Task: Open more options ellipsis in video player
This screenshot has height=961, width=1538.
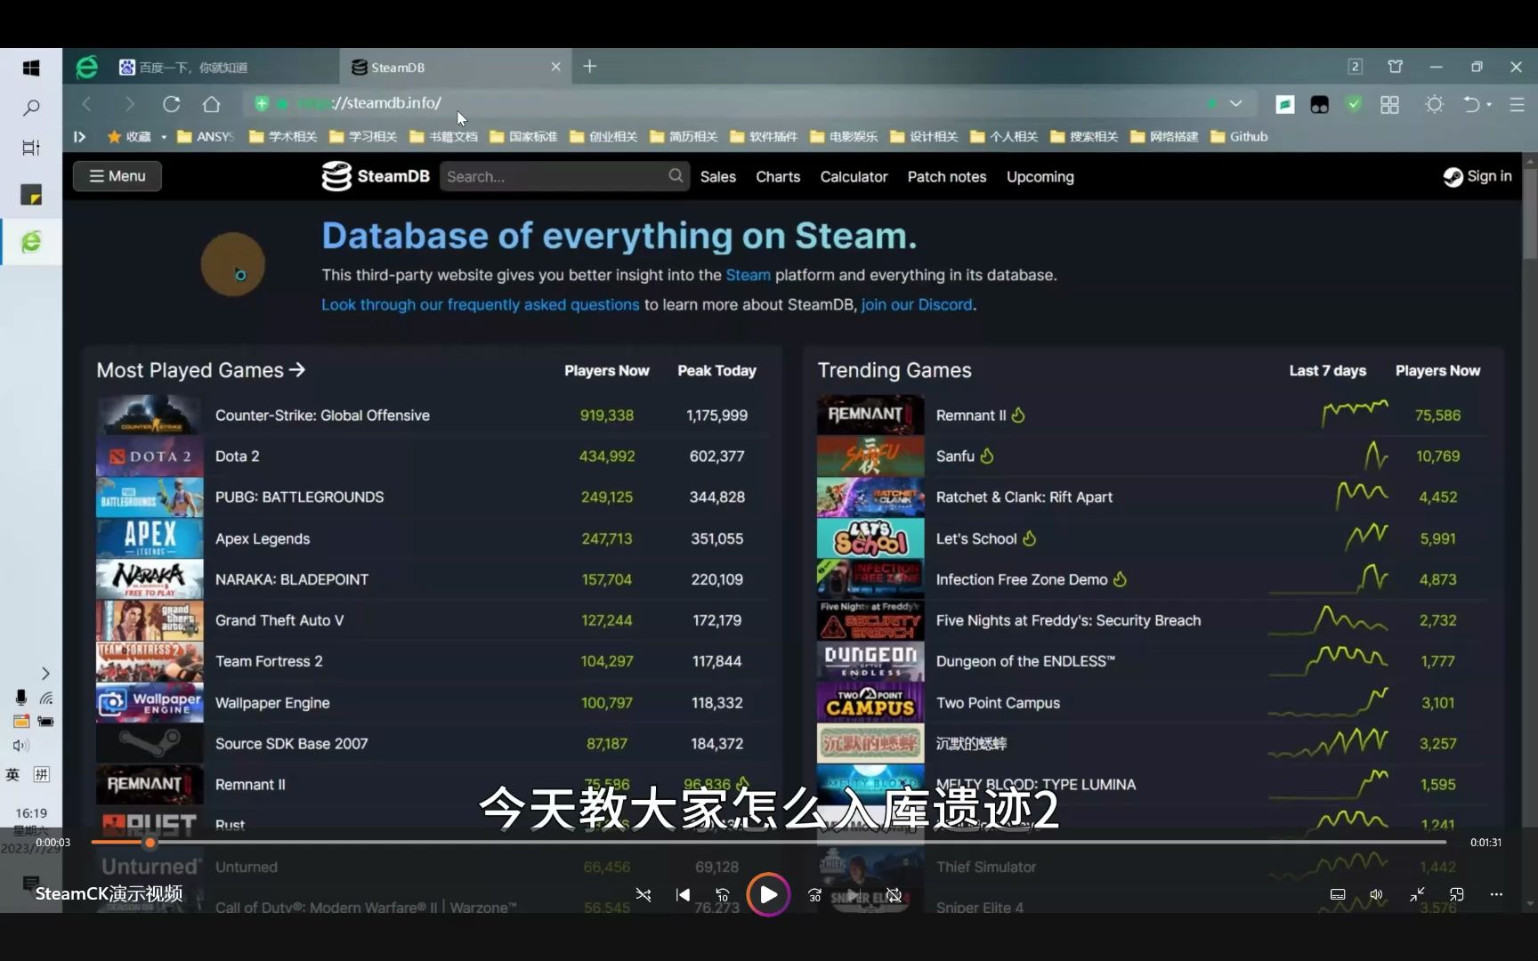Action: (x=1496, y=894)
